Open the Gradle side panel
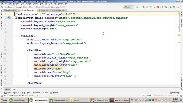The height and width of the screenshot is (103, 183). 182,13
